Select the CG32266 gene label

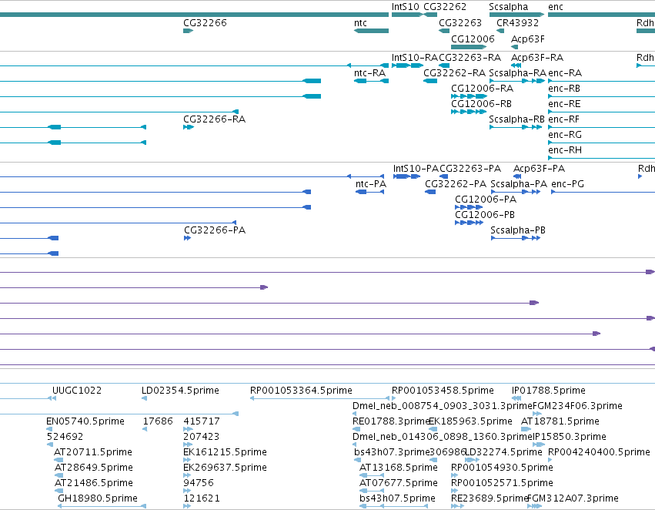pyautogui.click(x=205, y=23)
